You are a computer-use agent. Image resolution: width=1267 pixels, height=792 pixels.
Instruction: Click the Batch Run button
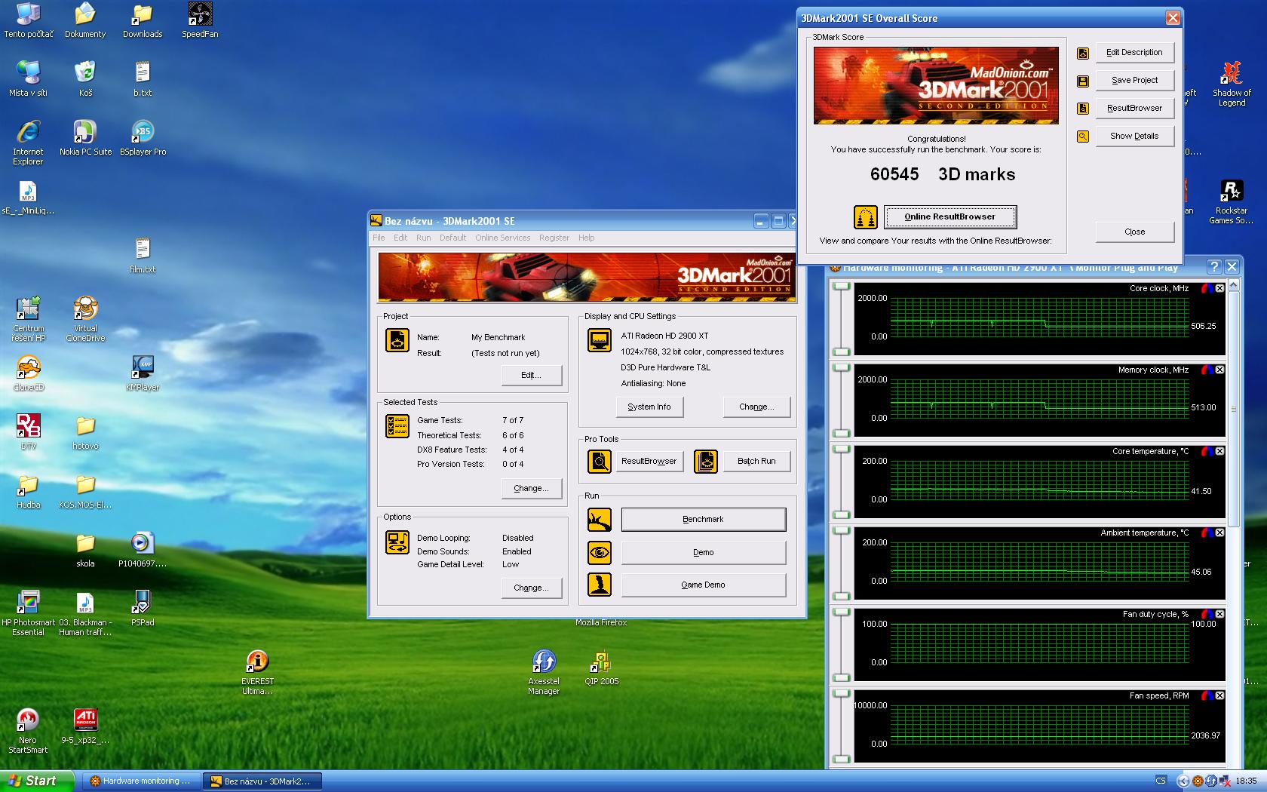[756, 461]
